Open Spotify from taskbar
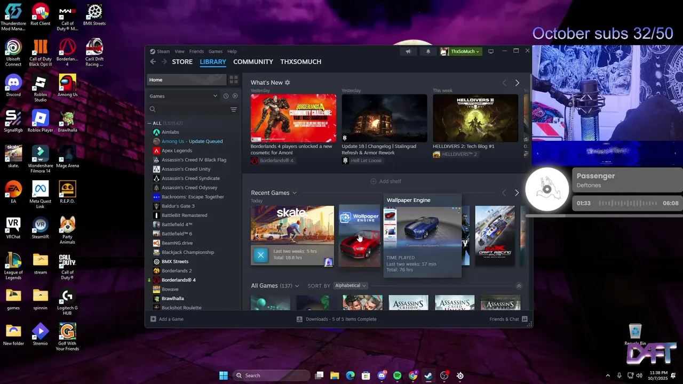Viewport: 683px width, 384px height. click(x=397, y=375)
